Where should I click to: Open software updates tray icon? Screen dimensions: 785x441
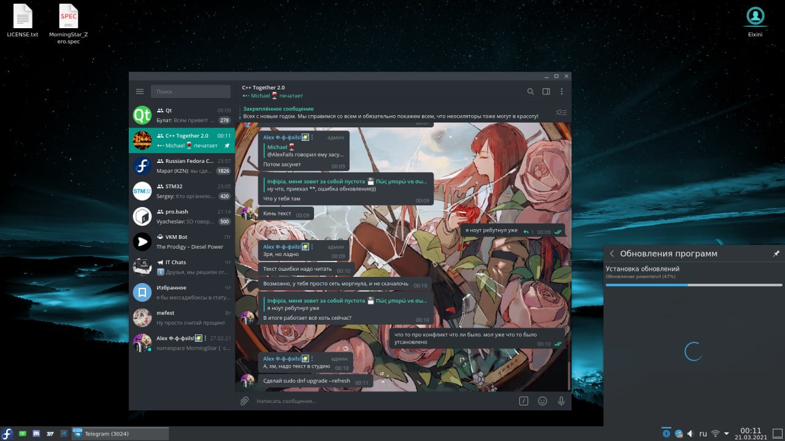point(666,434)
